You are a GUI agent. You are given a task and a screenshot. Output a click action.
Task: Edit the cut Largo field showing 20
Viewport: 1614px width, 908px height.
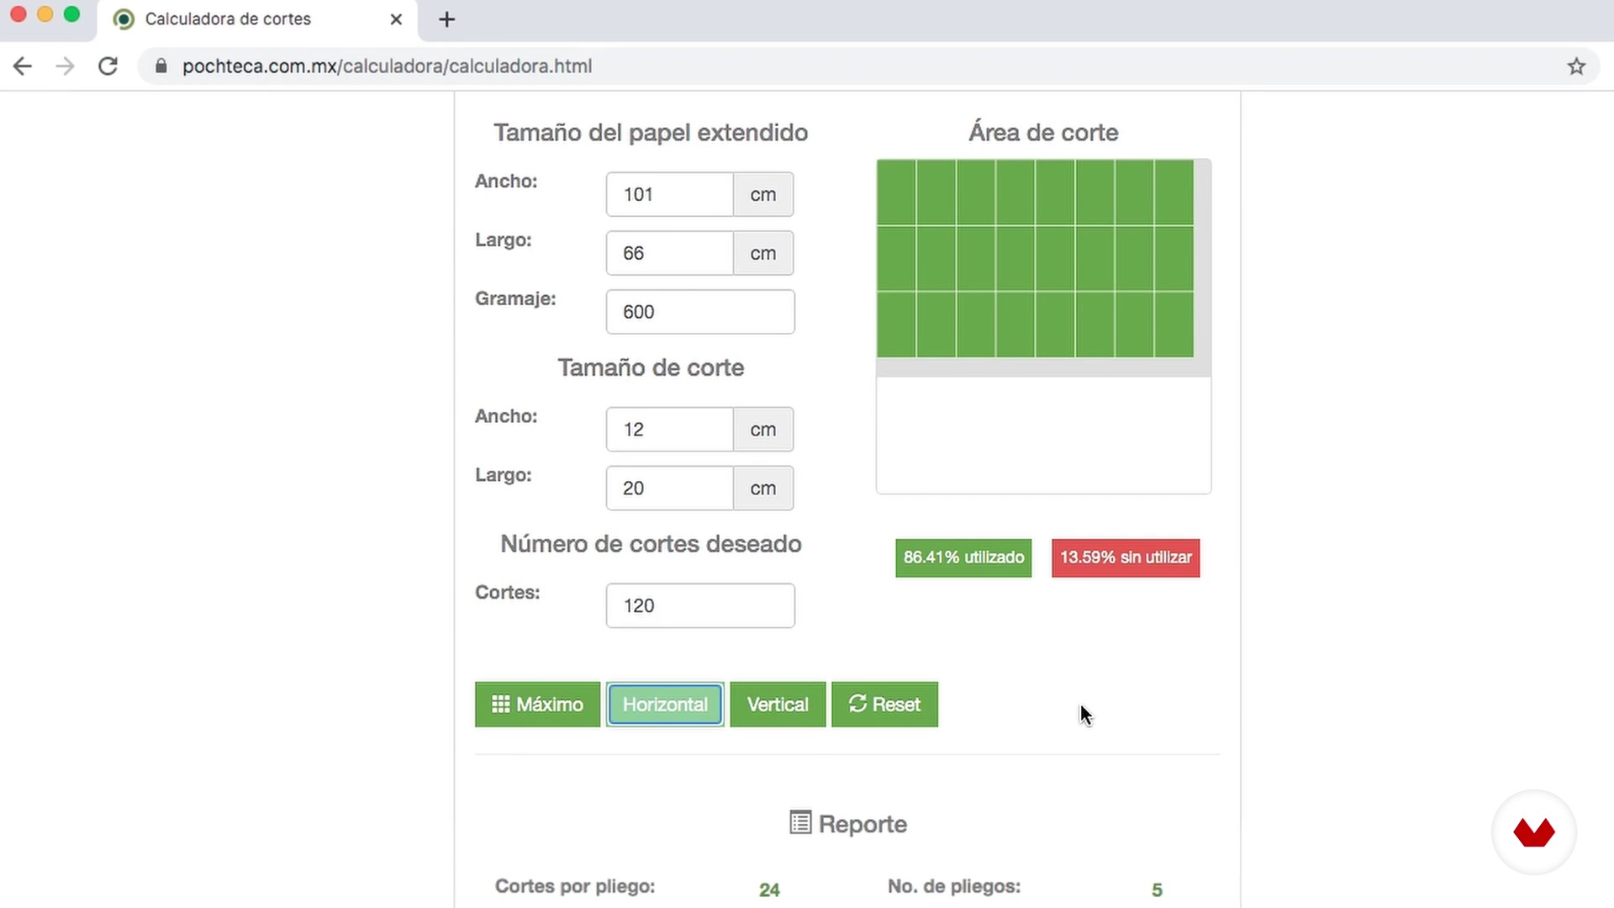coord(670,488)
